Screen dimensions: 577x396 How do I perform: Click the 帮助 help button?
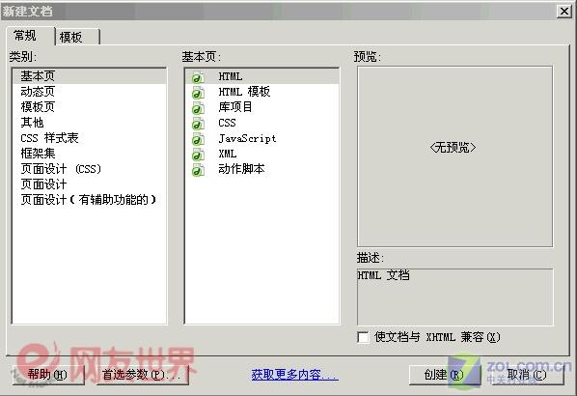pos(48,375)
